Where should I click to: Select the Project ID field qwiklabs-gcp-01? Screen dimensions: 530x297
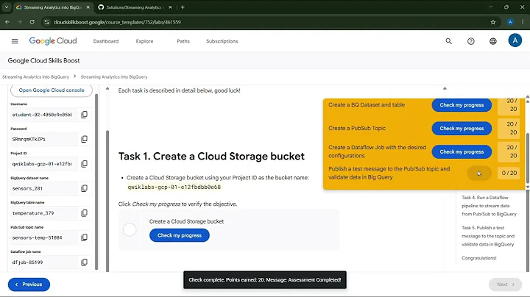pyautogui.click(x=43, y=164)
